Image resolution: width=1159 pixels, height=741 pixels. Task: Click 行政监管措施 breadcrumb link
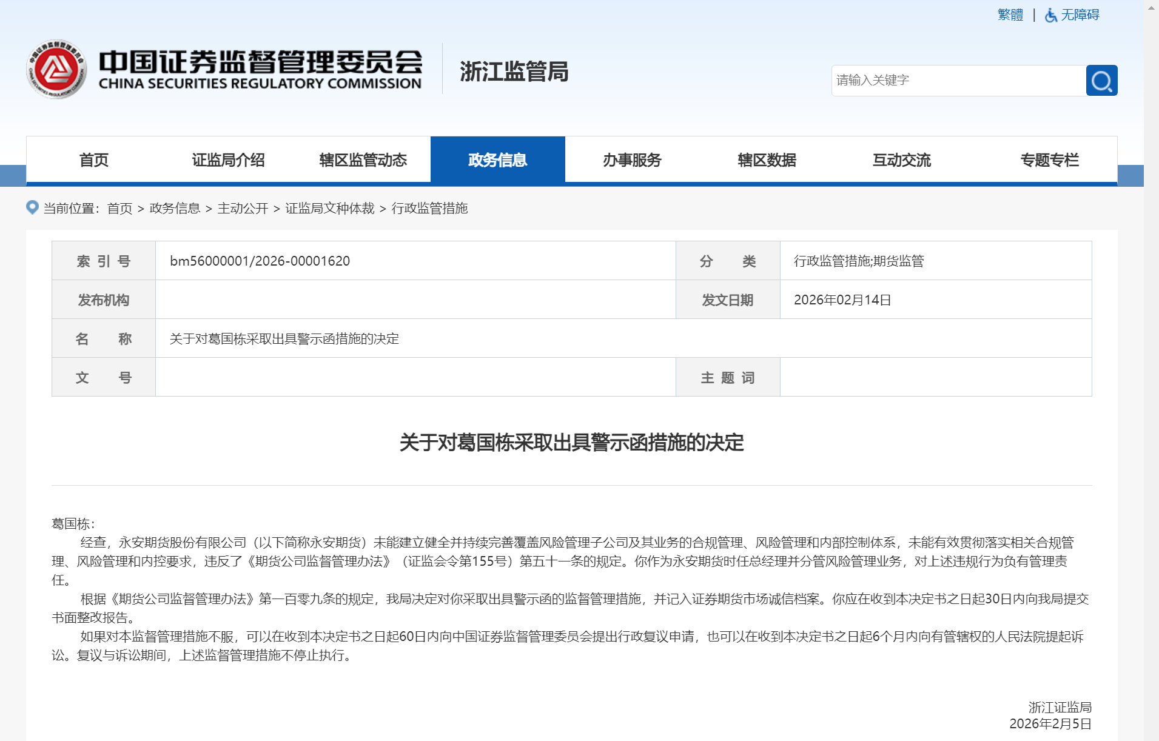coord(429,209)
